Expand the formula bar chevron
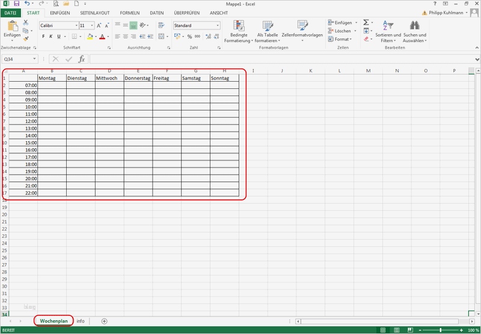The image size is (481, 334). [x=477, y=59]
